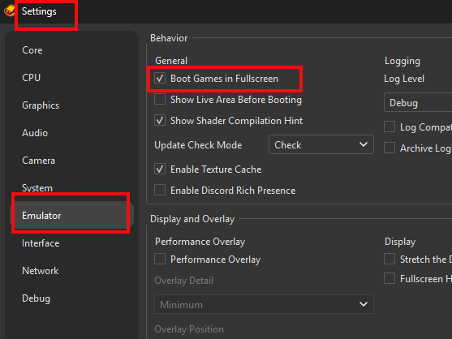Disable Enable Texture Cache option
452x339 pixels.
click(160, 169)
